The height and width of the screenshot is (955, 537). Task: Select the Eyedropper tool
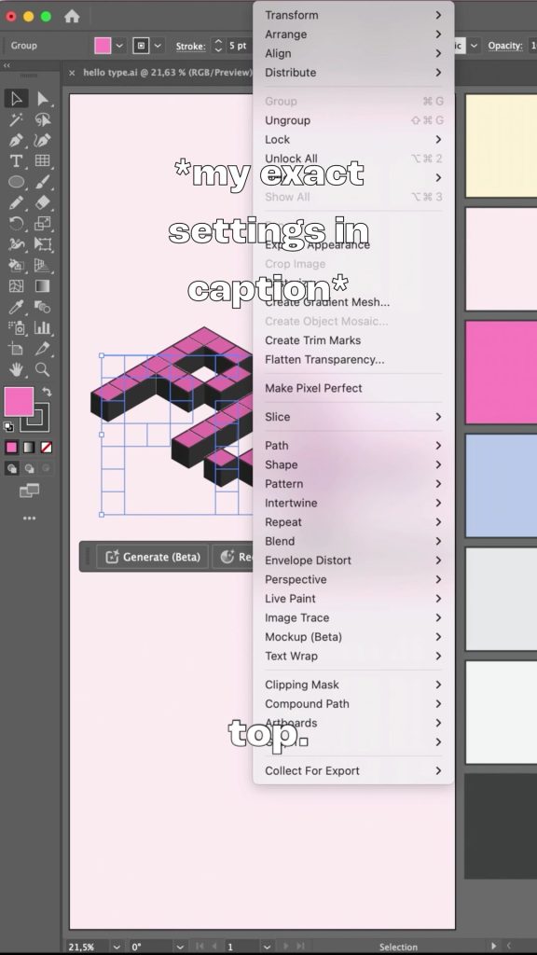pos(17,306)
